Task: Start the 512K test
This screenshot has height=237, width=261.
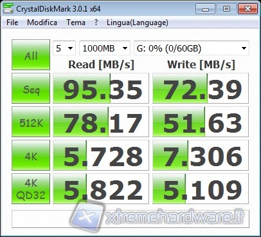Action: click(x=31, y=122)
